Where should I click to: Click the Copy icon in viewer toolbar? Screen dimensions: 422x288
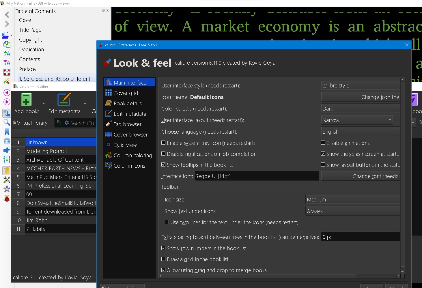[x=7, y=44]
